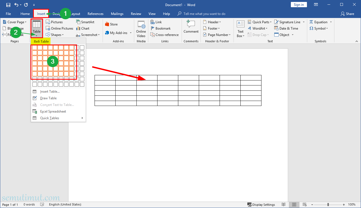Switch to the References tab

(95, 14)
